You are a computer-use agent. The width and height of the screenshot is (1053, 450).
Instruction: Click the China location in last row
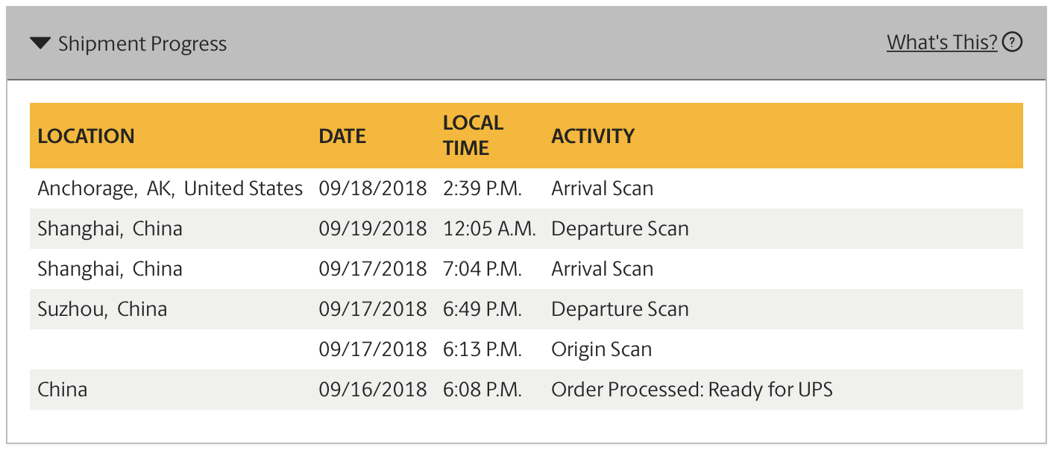(62, 390)
